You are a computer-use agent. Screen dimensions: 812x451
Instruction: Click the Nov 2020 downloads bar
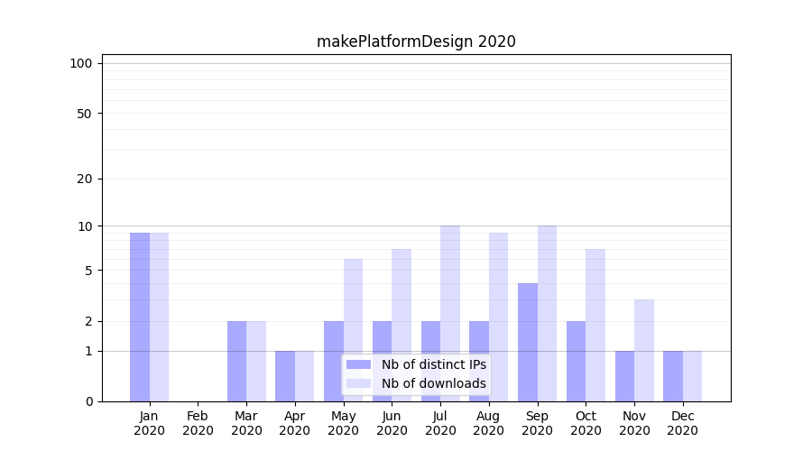(644, 350)
